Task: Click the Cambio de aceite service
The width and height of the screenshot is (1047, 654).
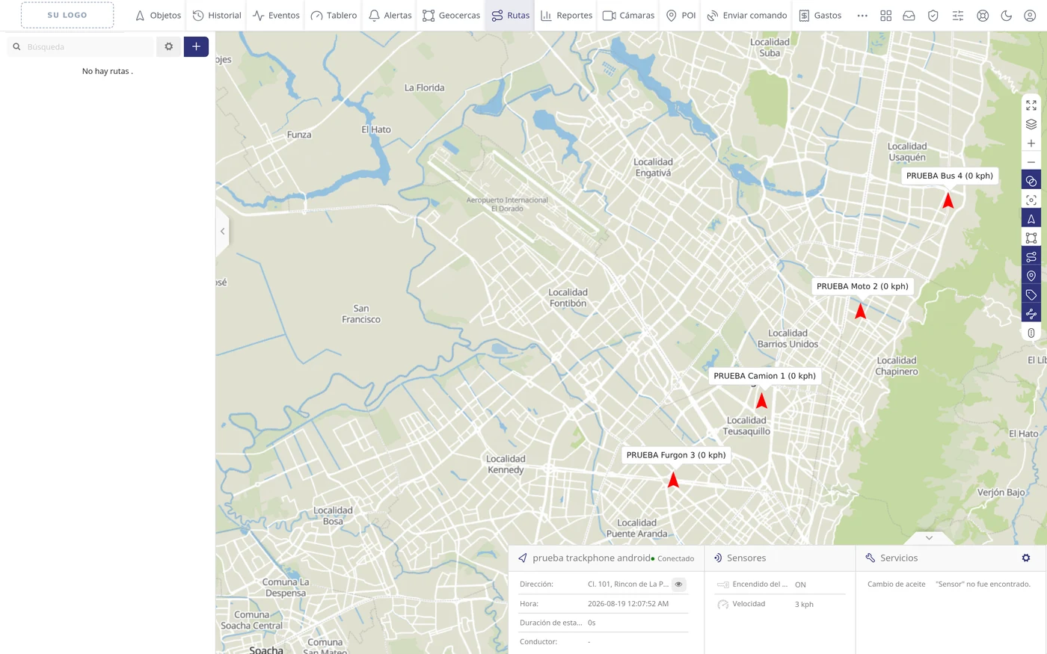Action: coord(896,584)
